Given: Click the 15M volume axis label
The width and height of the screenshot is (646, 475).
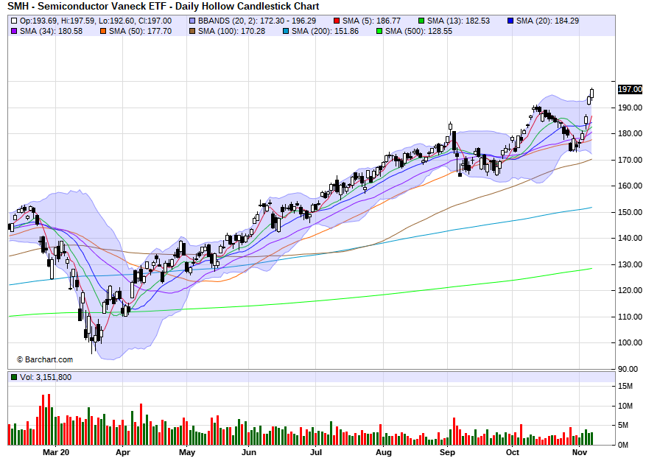Looking at the screenshot, I should 625,386.
